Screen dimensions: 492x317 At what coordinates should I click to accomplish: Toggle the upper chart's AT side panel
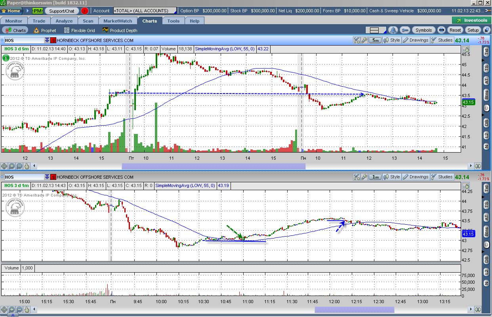486,80
